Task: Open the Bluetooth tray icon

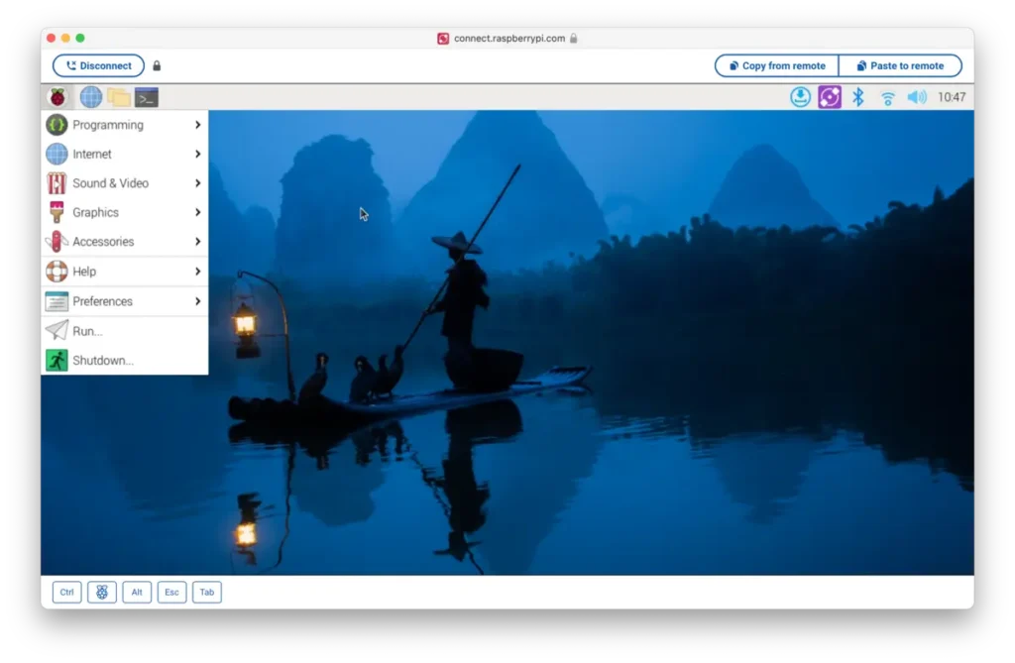Action: [857, 97]
